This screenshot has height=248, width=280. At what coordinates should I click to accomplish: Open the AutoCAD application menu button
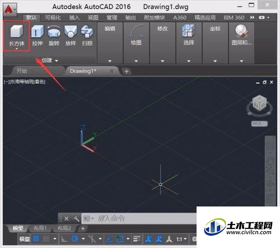(10, 9)
